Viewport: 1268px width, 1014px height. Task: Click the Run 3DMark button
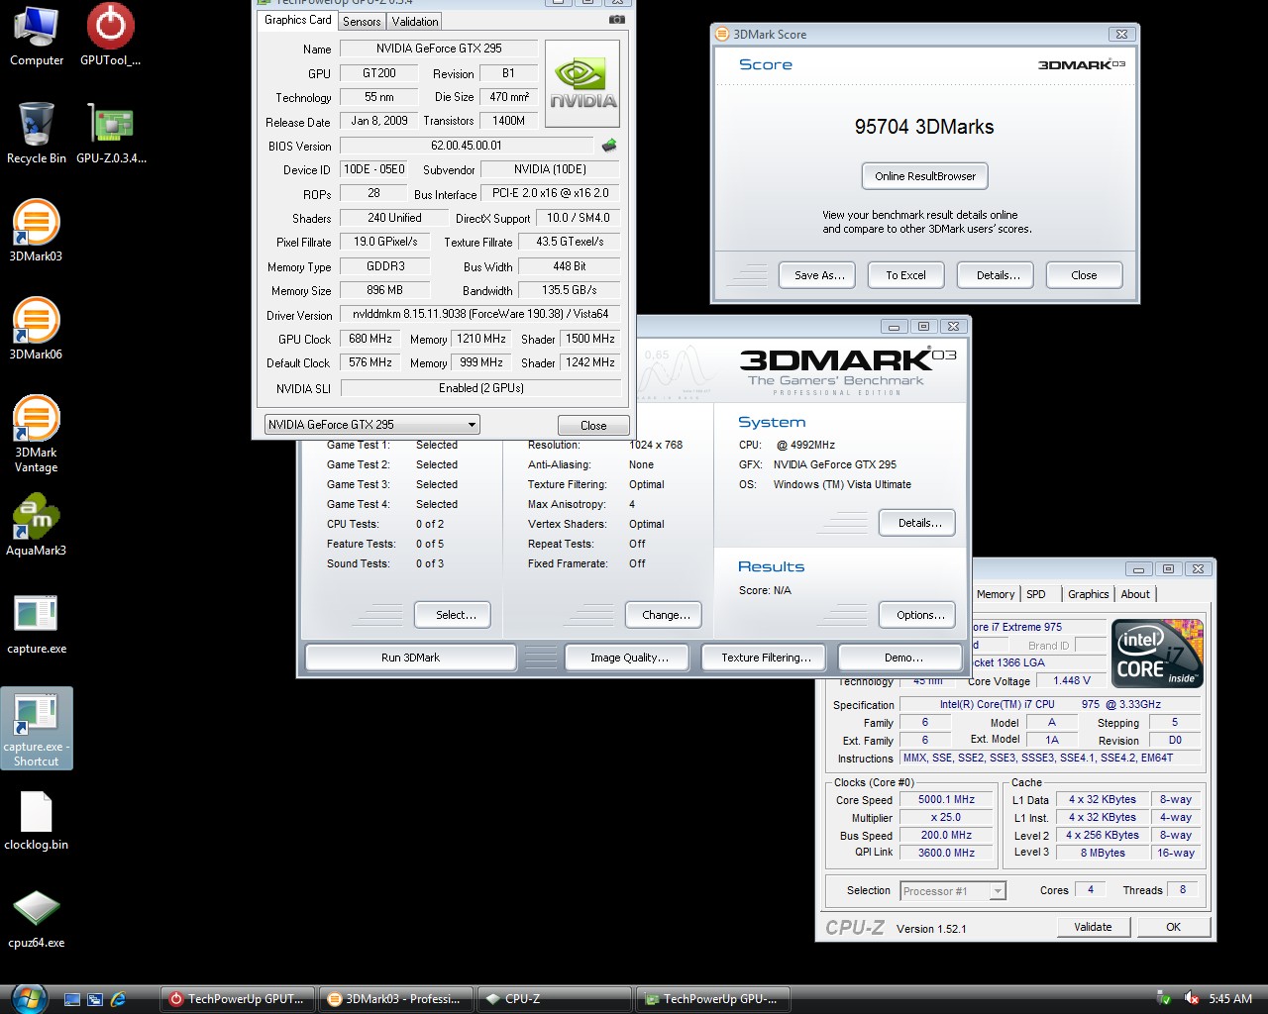[410, 658]
